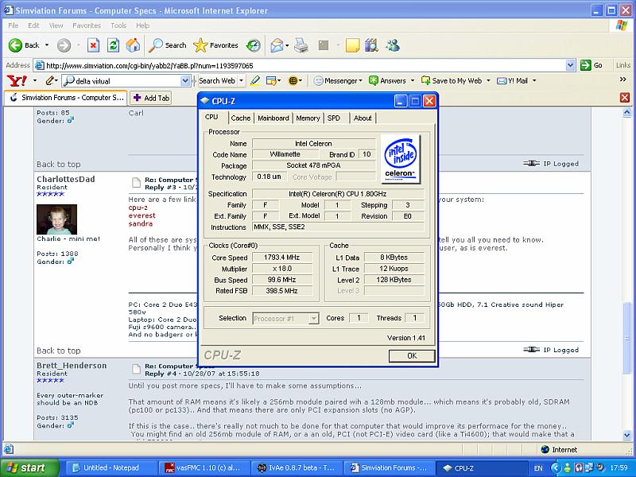The height and width of the screenshot is (477, 636).
Task: Open the Memory tab in CPU-Z
Action: pyautogui.click(x=308, y=118)
